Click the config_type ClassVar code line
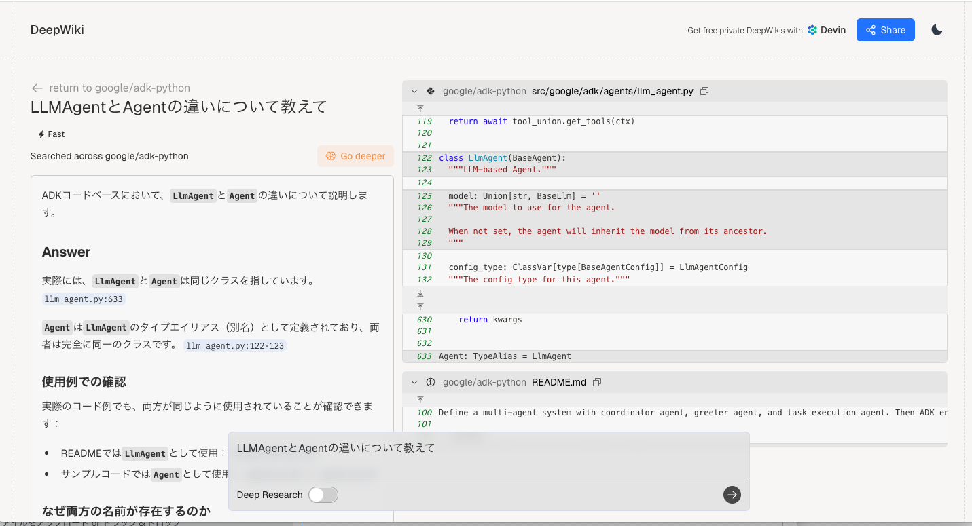The height and width of the screenshot is (526, 972). pos(598,267)
